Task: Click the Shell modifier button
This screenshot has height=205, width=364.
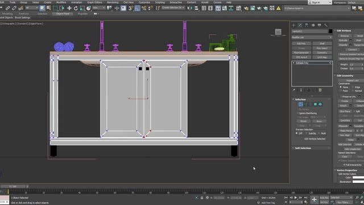Action: tap(322, 43)
